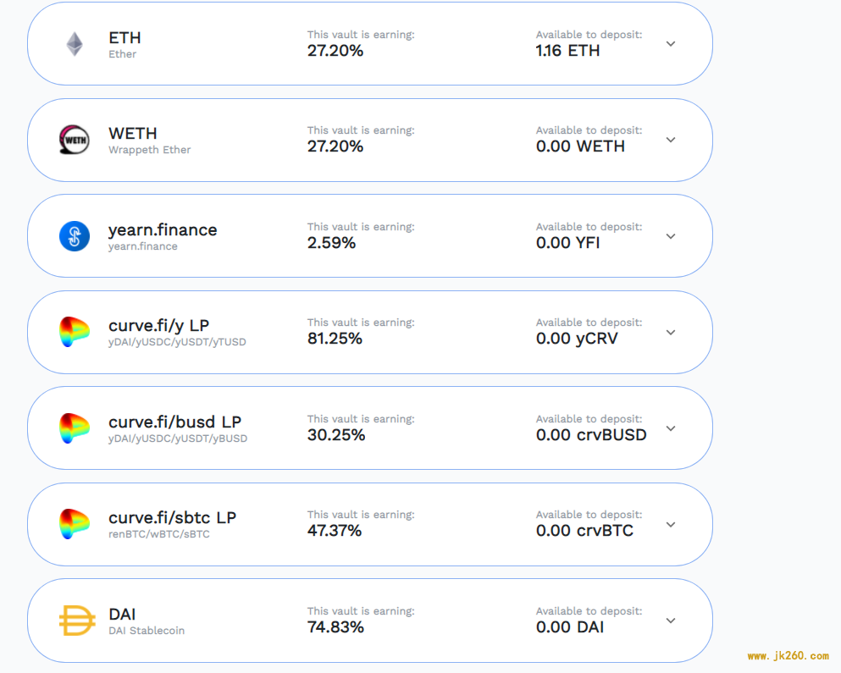
Task: Click the Wrappeth Ether subtitle
Action: pyautogui.click(x=150, y=150)
